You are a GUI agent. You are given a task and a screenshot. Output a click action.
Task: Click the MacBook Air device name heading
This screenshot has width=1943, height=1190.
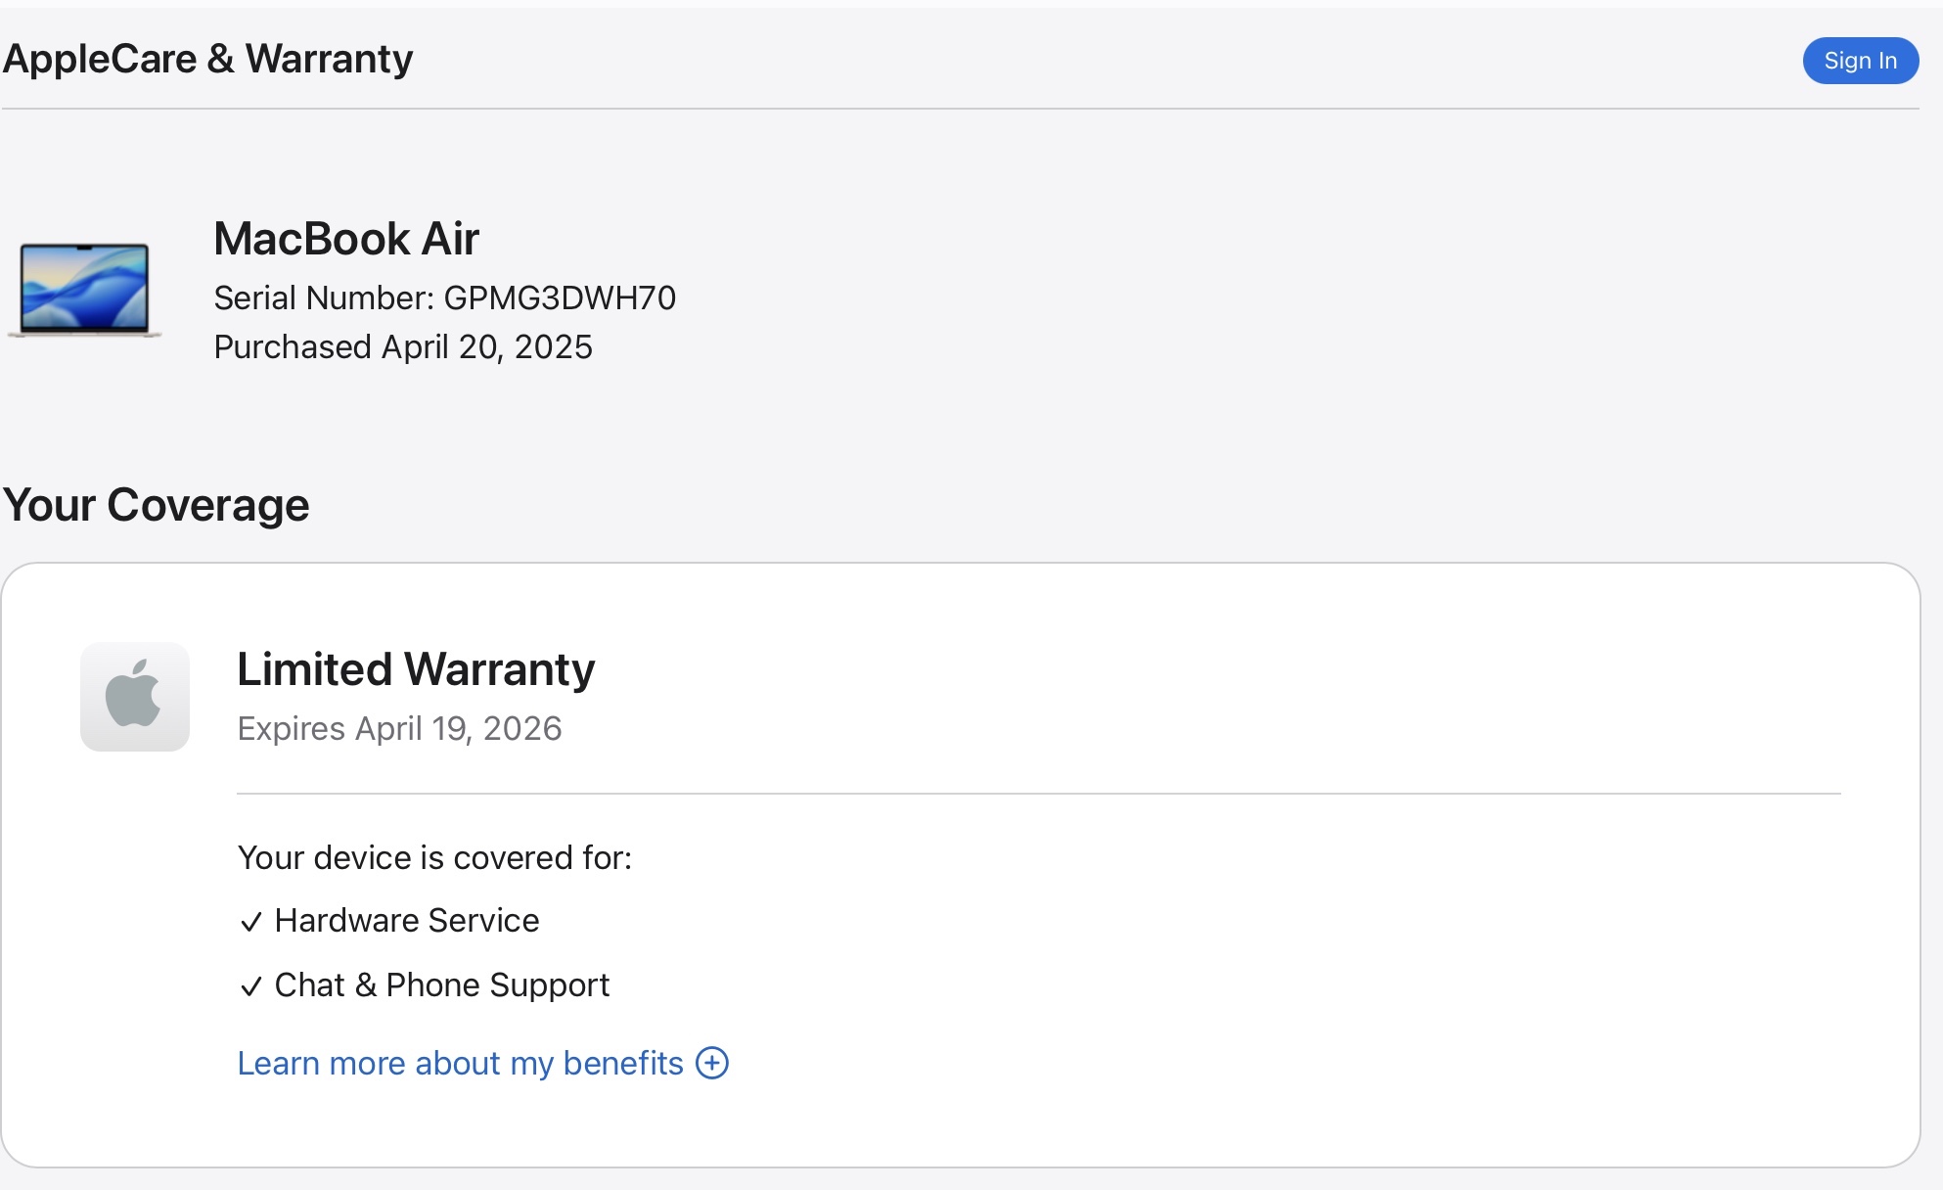pos(346,239)
